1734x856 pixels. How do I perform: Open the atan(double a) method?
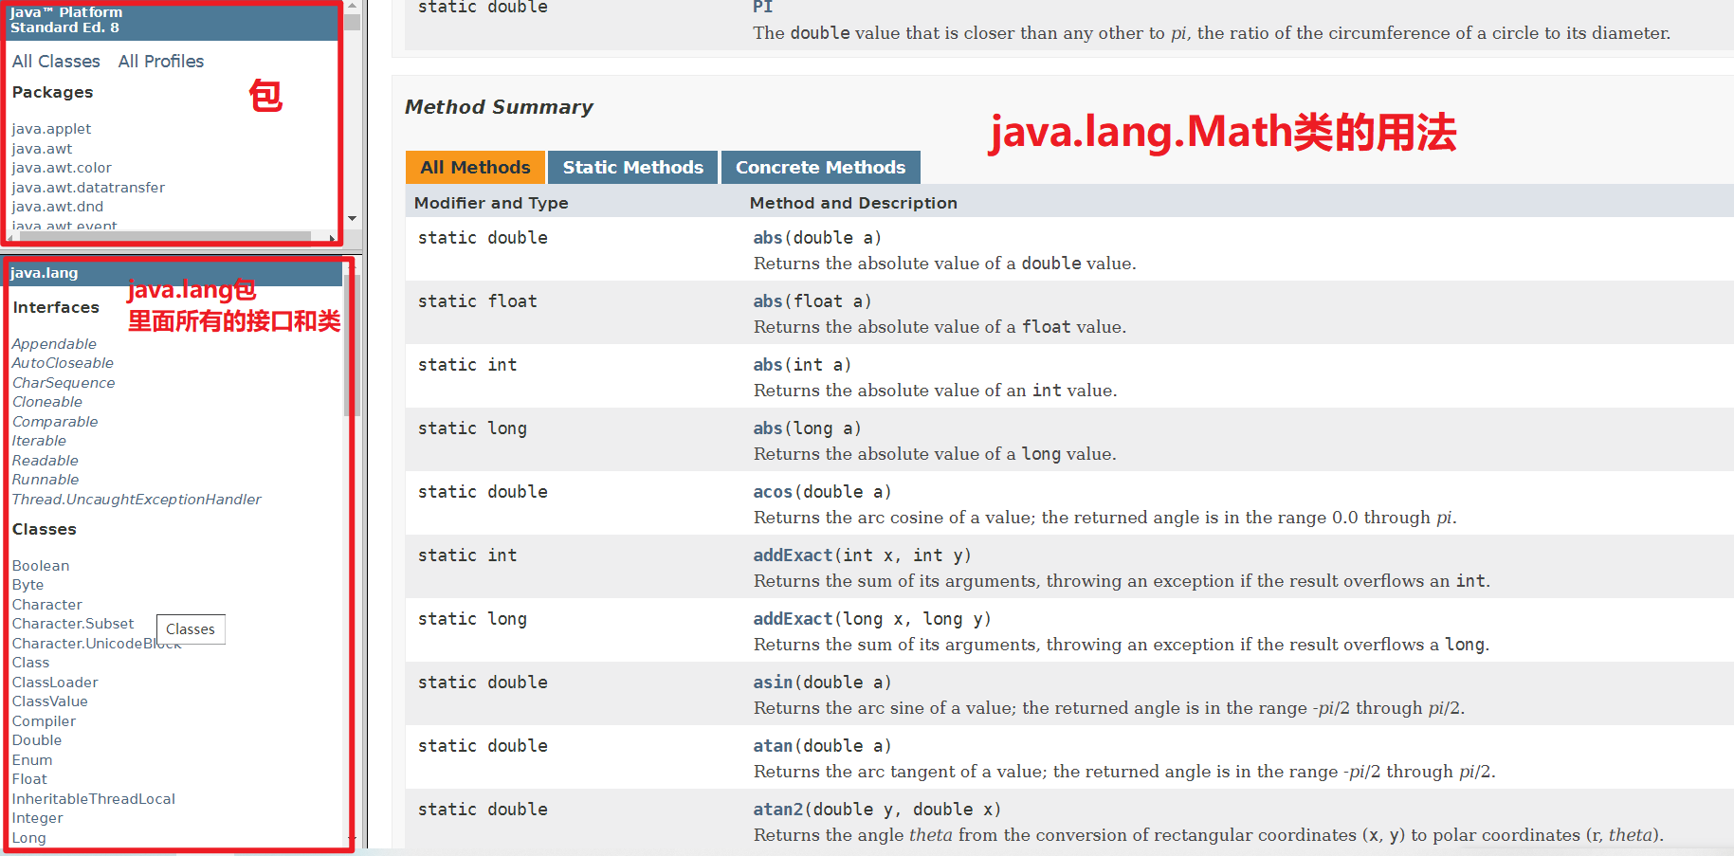(x=773, y=746)
